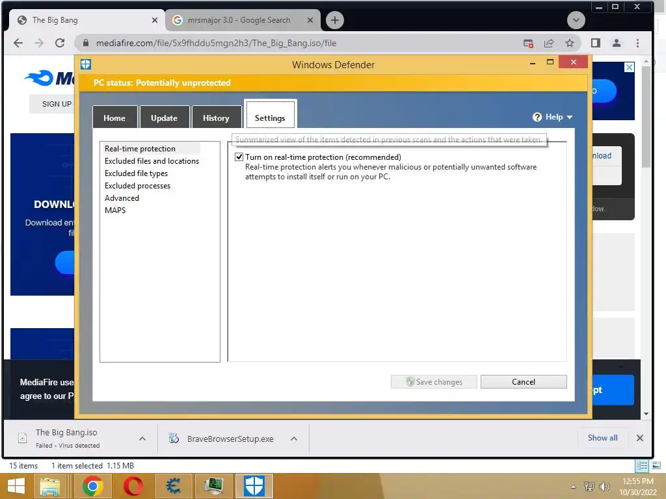Click the Help question mark icon

537,117
